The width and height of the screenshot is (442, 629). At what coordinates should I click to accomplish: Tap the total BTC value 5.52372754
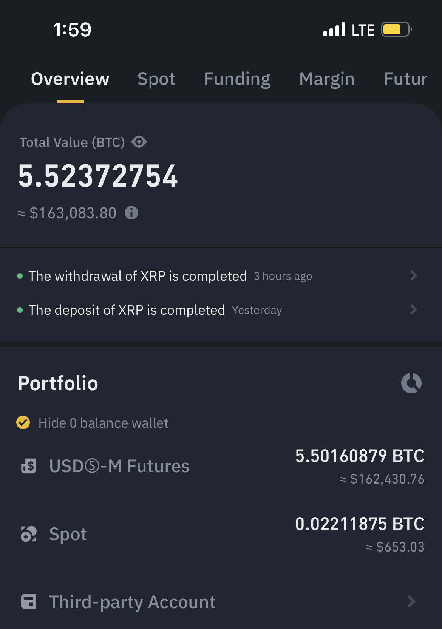[x=98, y=176]
